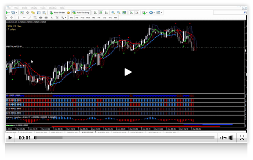The height and width of the screenshot is (160, 253).
Task: Play the video using the center play button
Action: pyautogui.click(x=128, y=72)
